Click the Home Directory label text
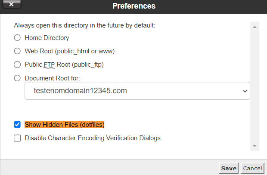 point(47,38)
